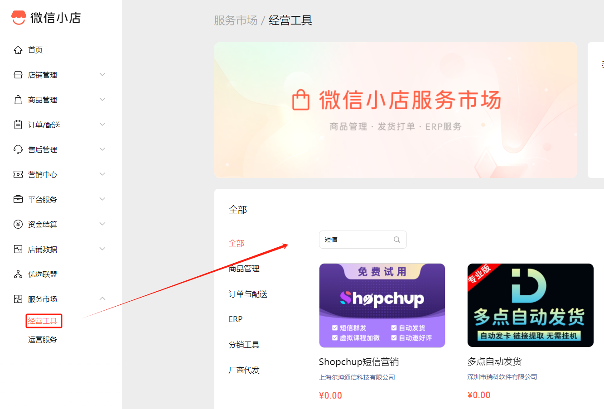This screenshot has height=409, width=604.
Task: Select the 运营服务 submenu item
Action: 43,340
